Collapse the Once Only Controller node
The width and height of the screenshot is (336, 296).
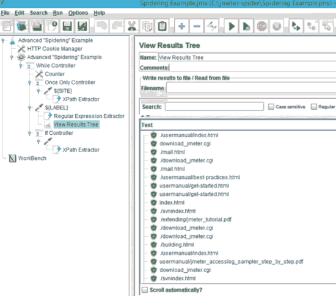[x=29, y=82]
